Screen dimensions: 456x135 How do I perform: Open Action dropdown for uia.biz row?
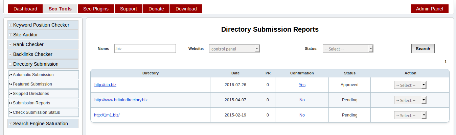click(410, 85)
